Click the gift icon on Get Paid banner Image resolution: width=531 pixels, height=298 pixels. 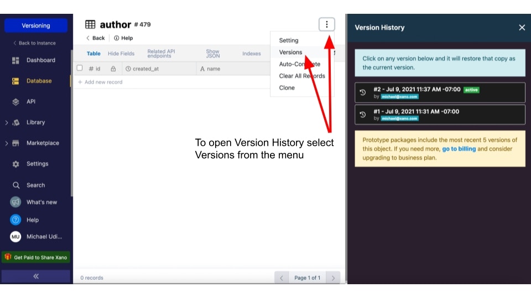pos(8,257)
